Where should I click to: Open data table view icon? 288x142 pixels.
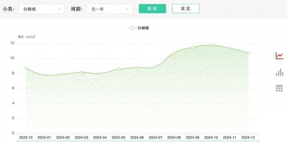coord(279,88)
